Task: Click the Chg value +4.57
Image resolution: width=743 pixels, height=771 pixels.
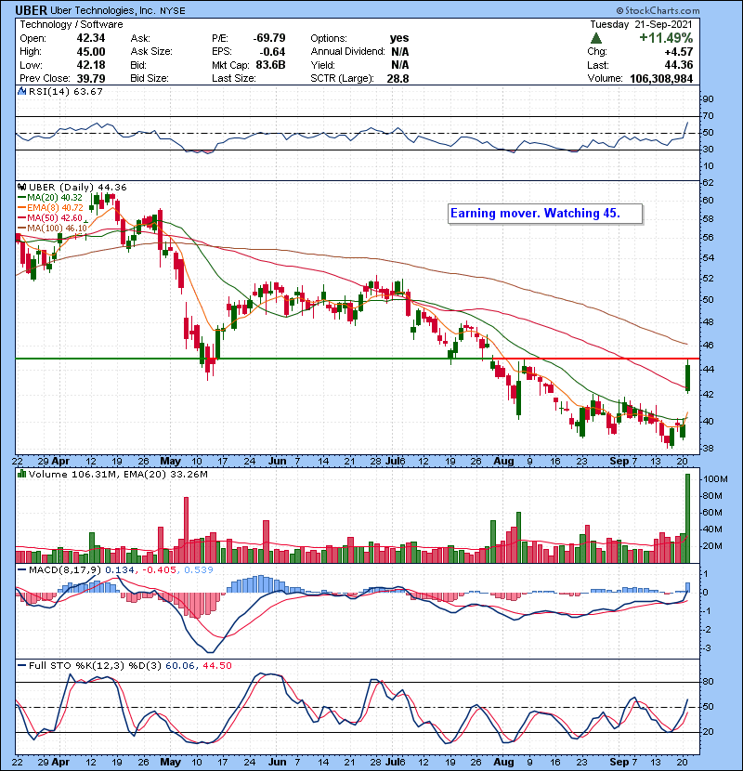Action: [x=679, y=52]
